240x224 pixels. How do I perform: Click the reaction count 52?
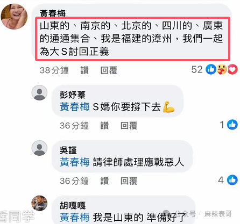pos(197,69)
